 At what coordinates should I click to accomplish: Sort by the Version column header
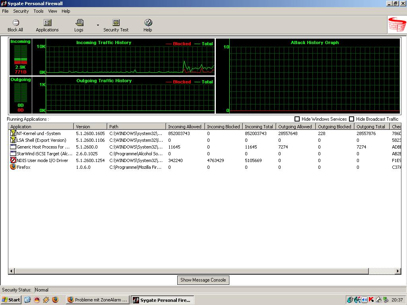click(91, 127)
